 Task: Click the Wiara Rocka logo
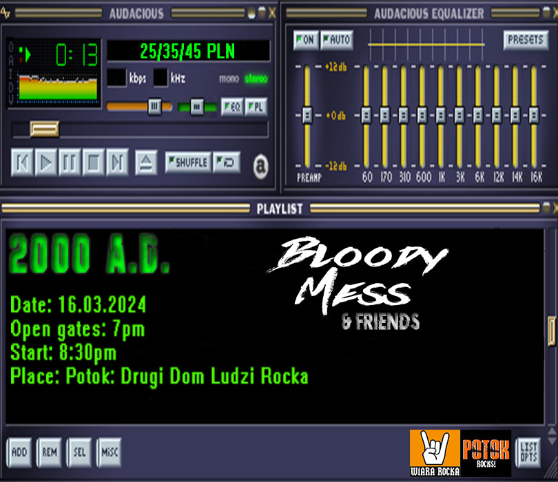click(435, 453)
